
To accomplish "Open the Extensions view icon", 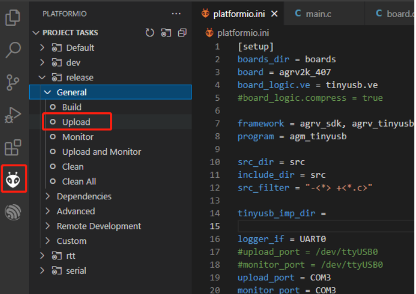I will click(x=13, y=148).
